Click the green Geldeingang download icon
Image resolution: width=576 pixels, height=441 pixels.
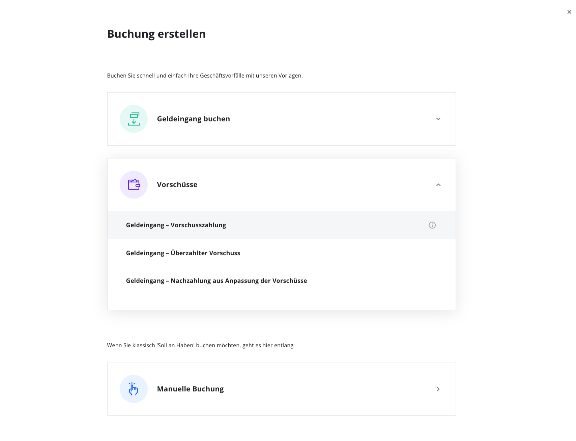[x=134, y=119]
